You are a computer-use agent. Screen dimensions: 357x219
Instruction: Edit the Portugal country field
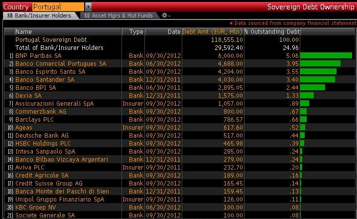click(x=58, y=7)
